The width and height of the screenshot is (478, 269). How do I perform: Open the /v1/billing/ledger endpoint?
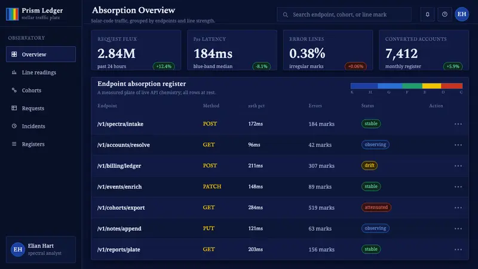click(x=119, y=166)
